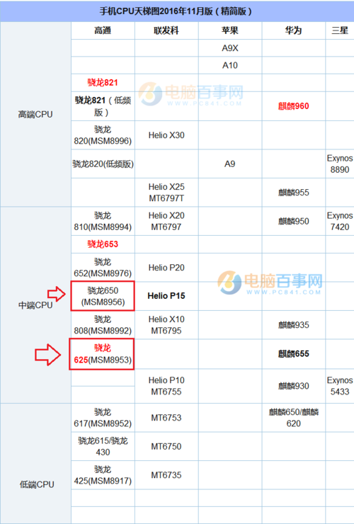Select 骁龙820(MSM8996) cell

103,135
